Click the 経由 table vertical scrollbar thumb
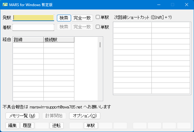Viewport: 194px width, 132px height. pos(100,45)
